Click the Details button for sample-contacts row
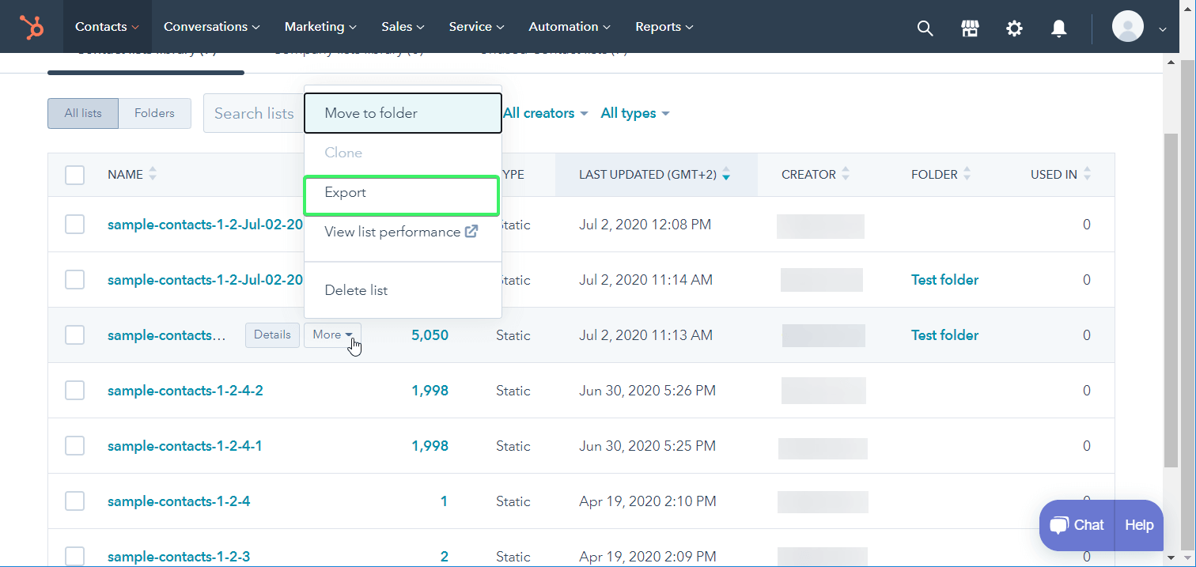 (x=272, y=335)
